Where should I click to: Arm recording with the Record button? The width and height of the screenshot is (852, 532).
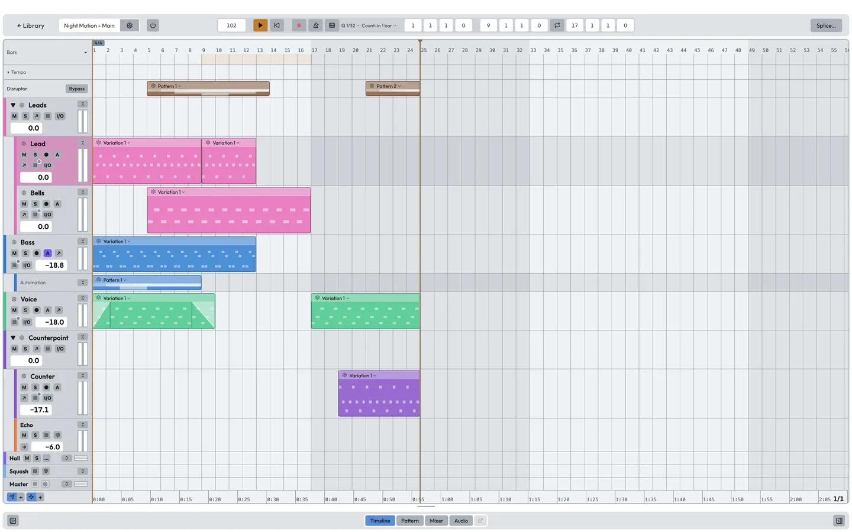299,25
